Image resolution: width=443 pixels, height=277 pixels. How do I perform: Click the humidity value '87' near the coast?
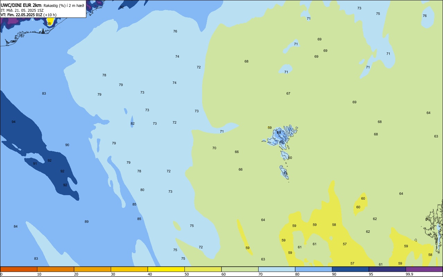[22, 36]
